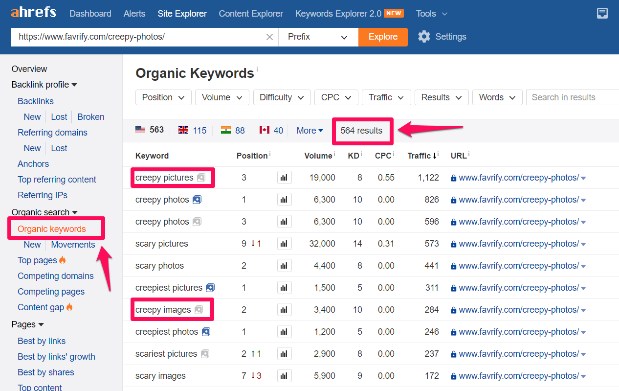Click the image pack icon beside creepiest pictures
619x391 pixels.
210,288
